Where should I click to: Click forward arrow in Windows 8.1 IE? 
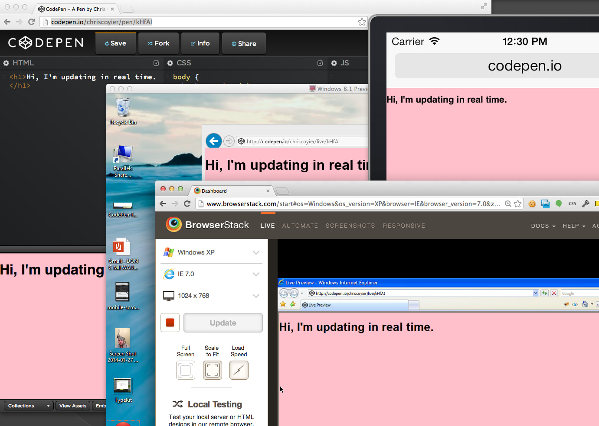(229, 141)
